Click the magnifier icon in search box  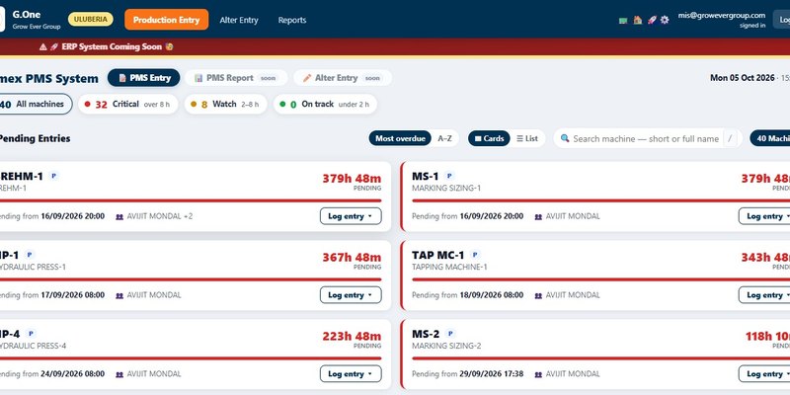(565, 138)
